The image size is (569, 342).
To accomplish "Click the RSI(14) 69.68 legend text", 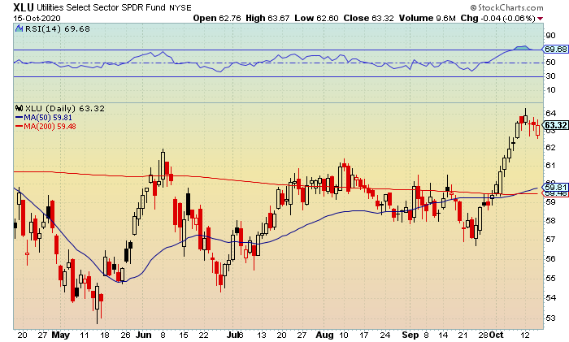I will point(58,29).
